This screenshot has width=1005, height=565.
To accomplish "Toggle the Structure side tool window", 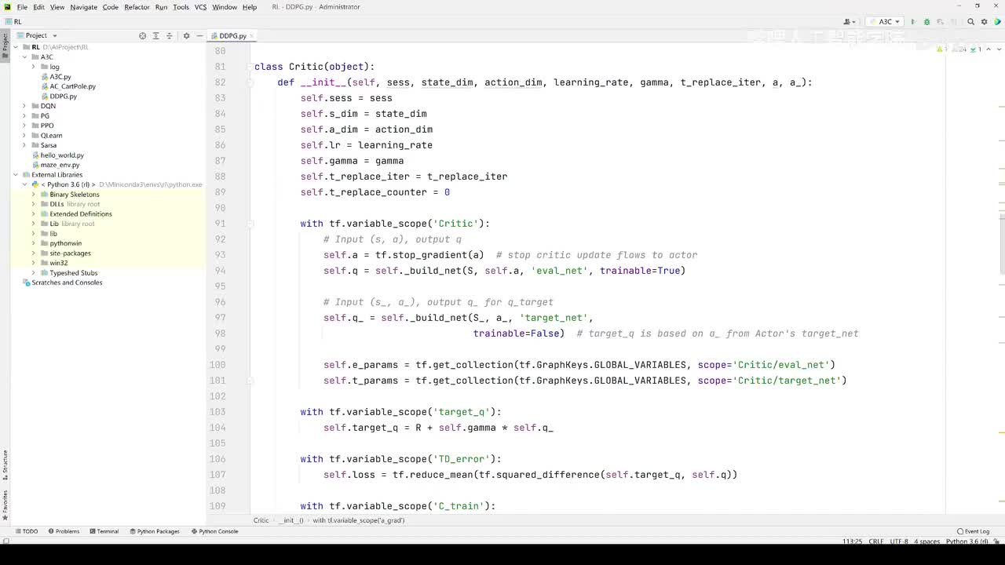I will tap(5, 465).
